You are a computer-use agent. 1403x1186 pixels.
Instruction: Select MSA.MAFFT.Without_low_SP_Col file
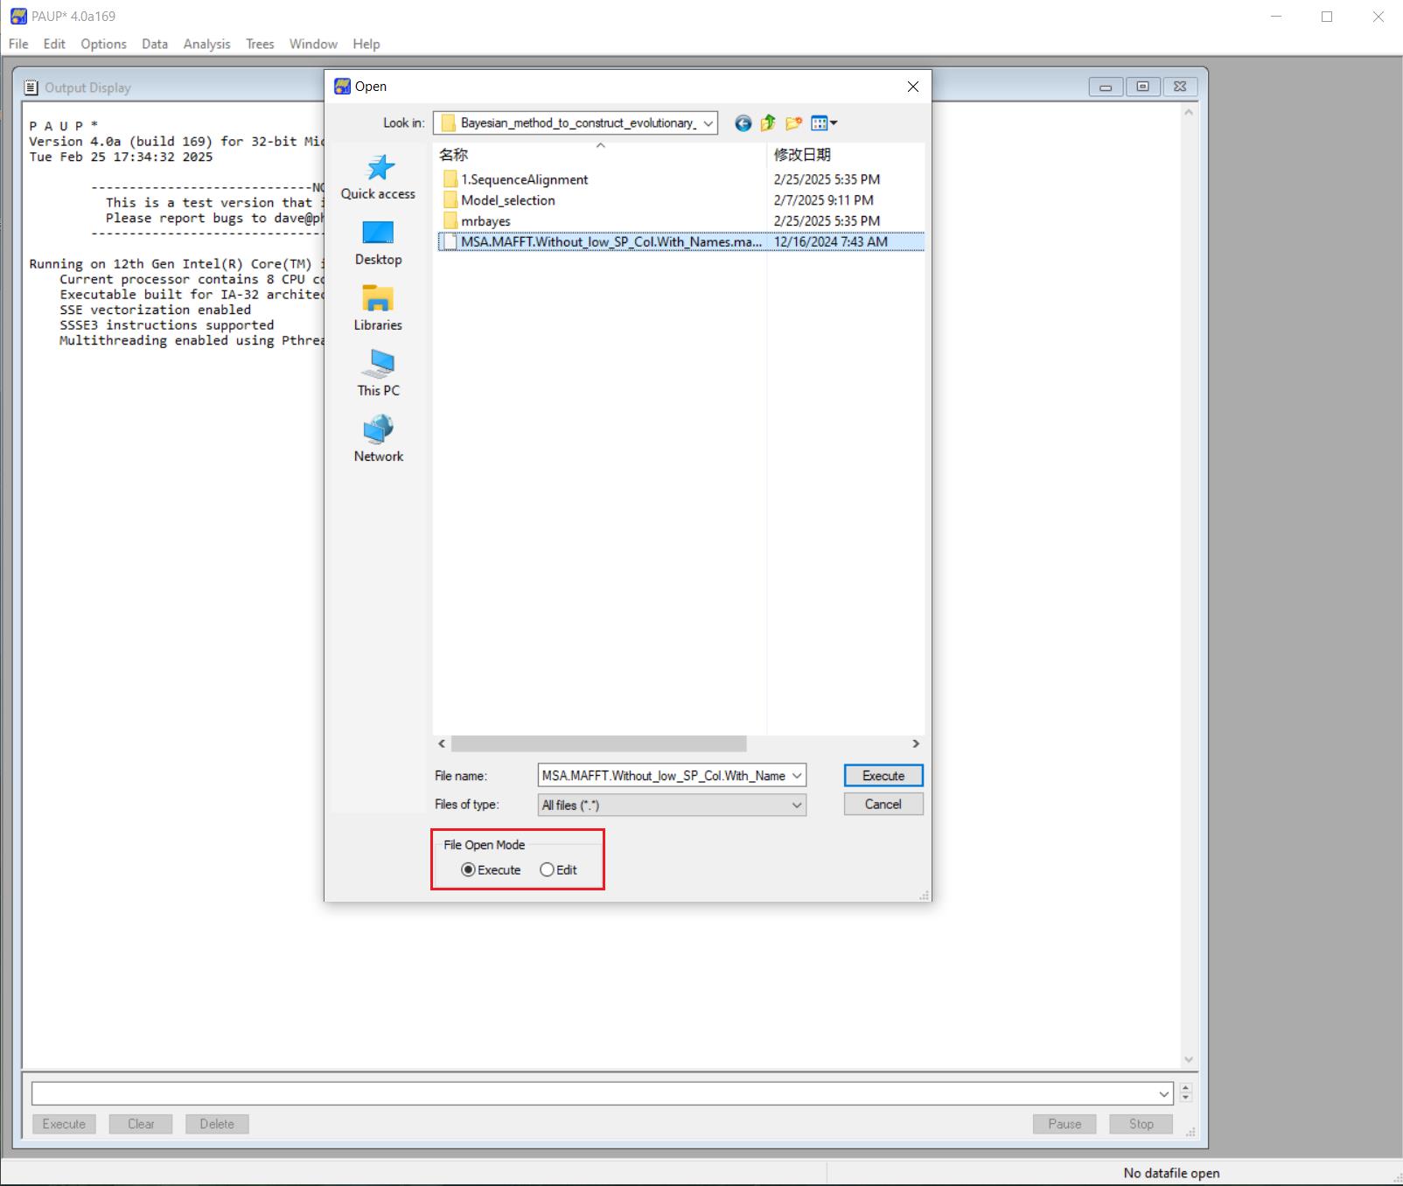(x=681, y=242)
